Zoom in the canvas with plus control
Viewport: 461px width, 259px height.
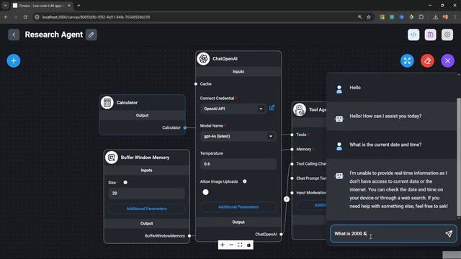[223, 245]
